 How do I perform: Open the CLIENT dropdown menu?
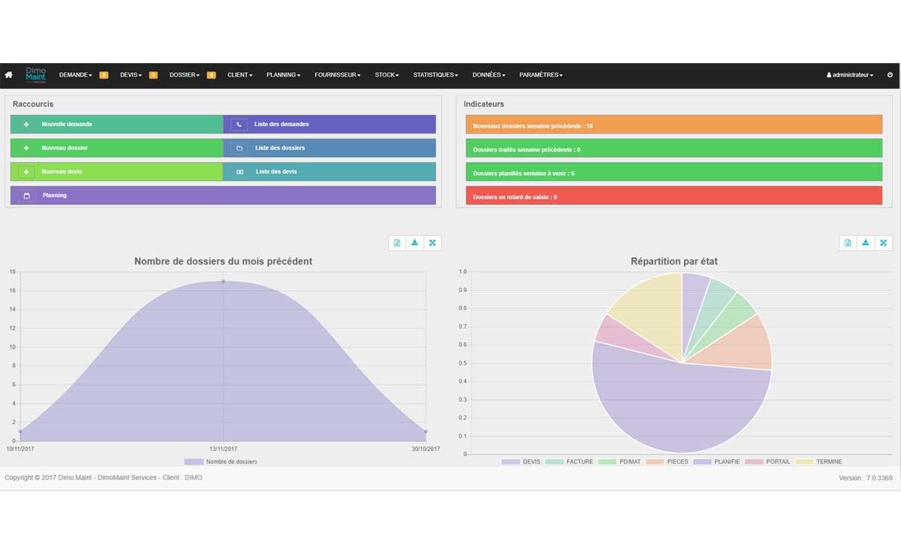coord(240,75)
